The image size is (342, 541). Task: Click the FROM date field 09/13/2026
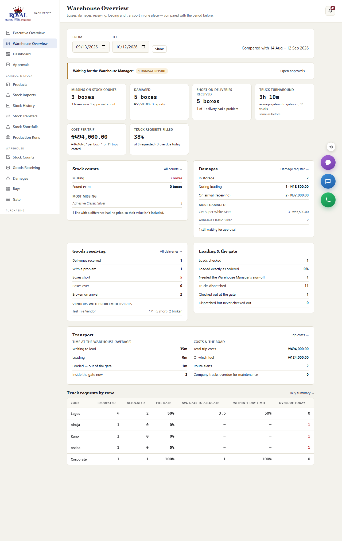[x=91, y=47]
